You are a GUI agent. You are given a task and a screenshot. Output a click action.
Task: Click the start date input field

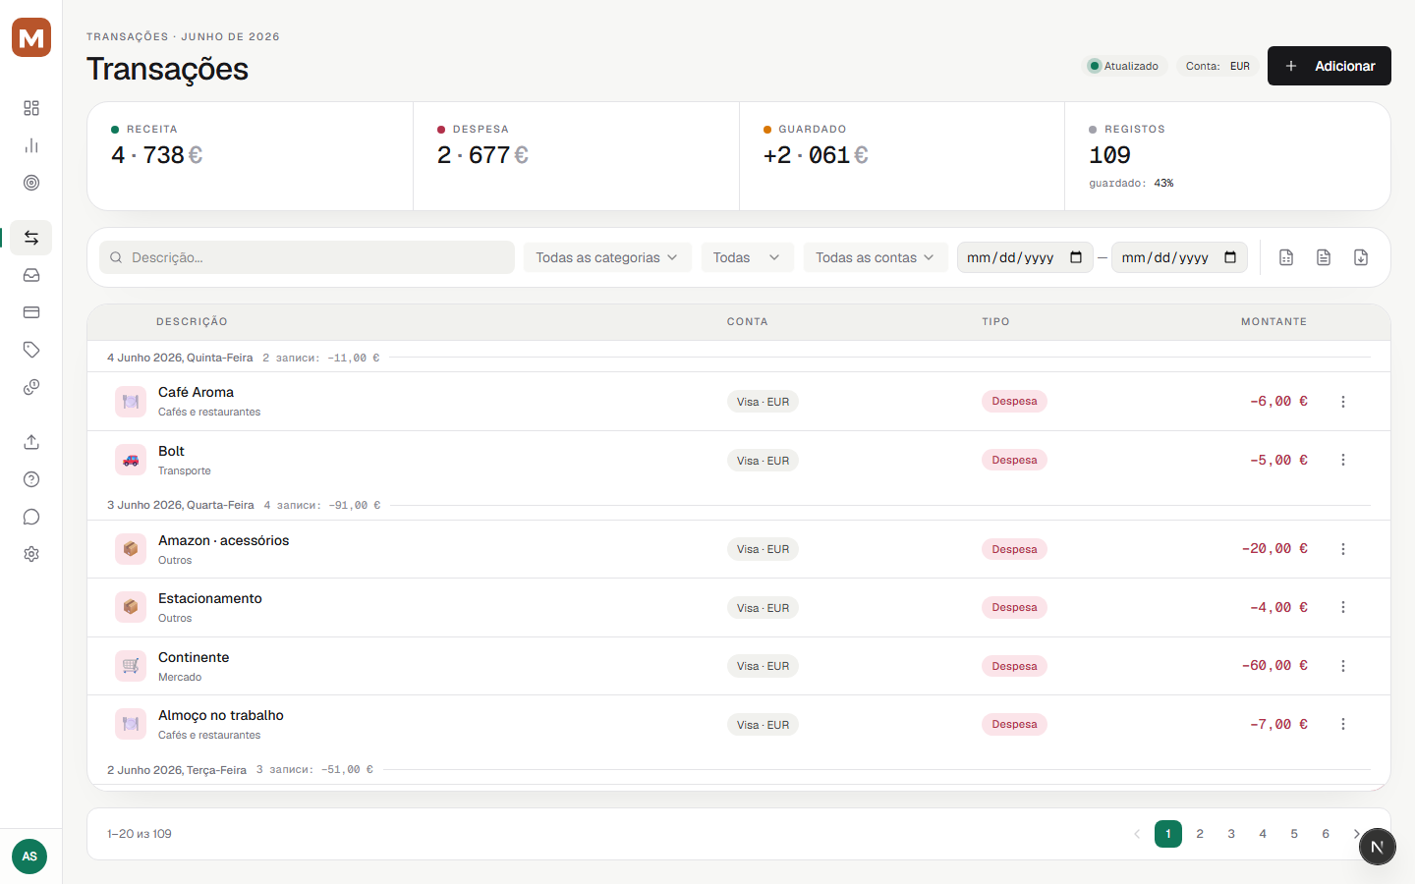coord(1025,257)
